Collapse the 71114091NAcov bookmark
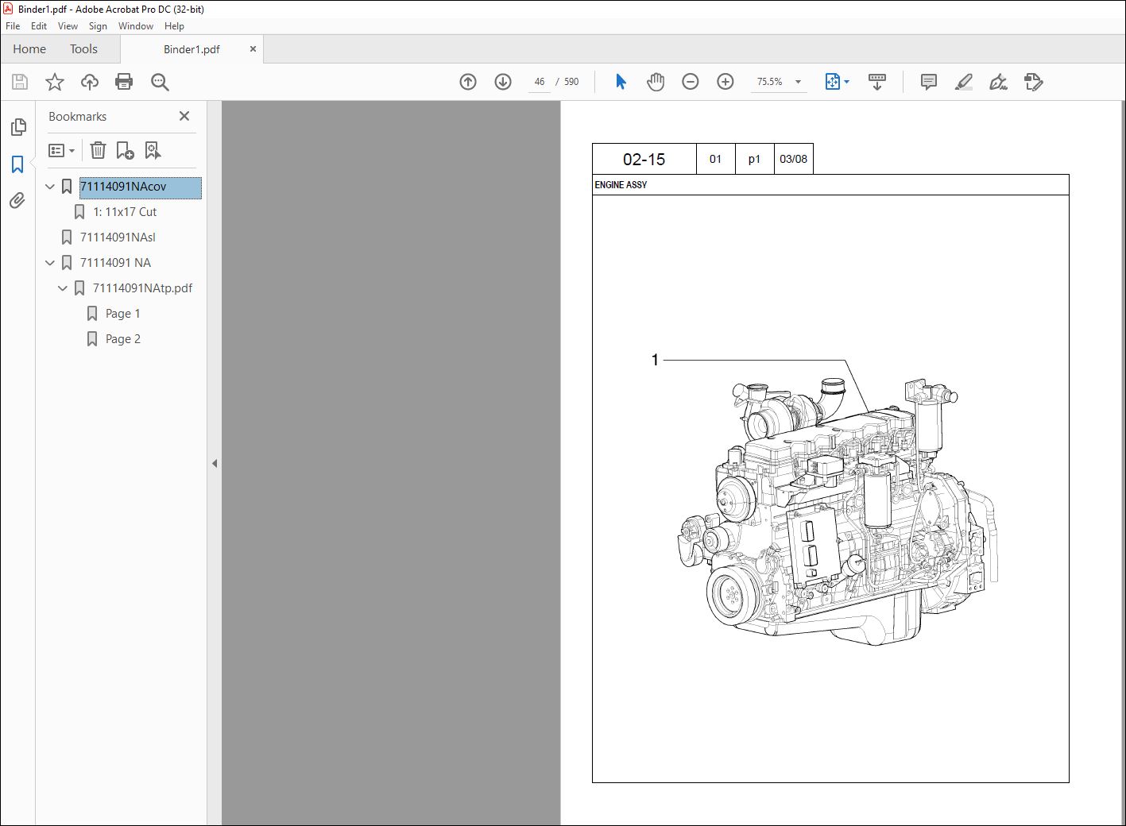The image size is (1126, 826). tap(50, 187)
